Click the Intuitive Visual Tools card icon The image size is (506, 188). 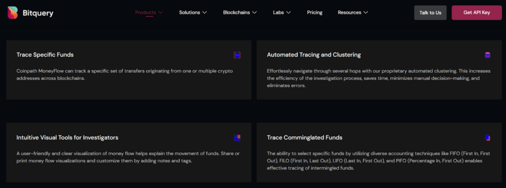pos(237,138)
